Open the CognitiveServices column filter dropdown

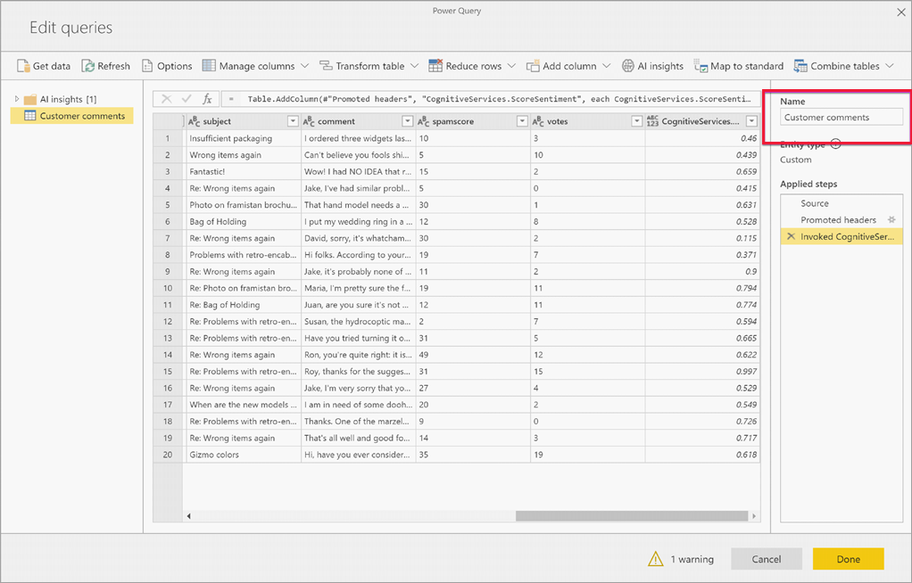pos(751,121)
